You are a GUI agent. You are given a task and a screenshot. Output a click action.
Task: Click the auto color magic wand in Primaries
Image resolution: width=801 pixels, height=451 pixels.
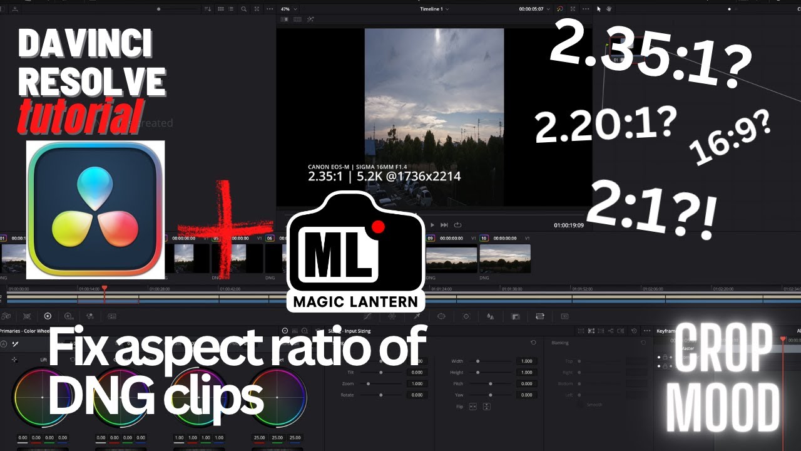(x=15, y=344)
